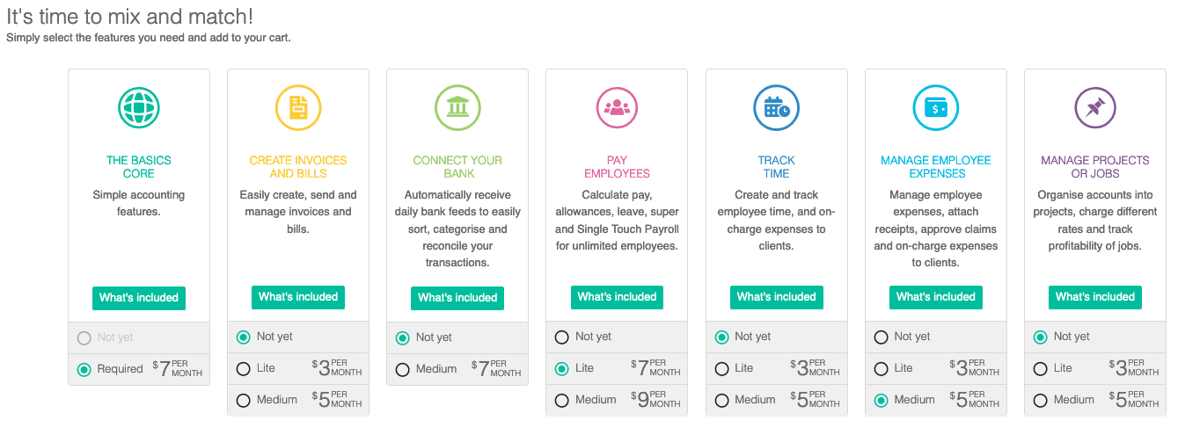Open What's included for The Basics Core
1185x428 pixels.
coord(139,297)
